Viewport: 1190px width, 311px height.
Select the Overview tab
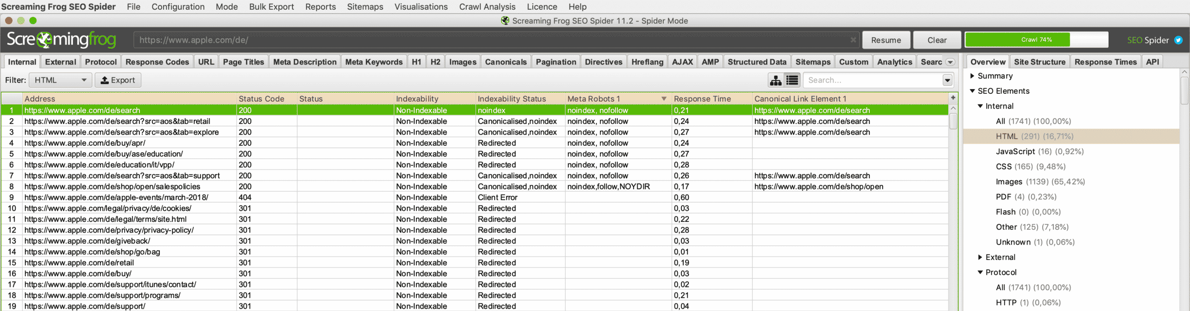pos(987,62)
